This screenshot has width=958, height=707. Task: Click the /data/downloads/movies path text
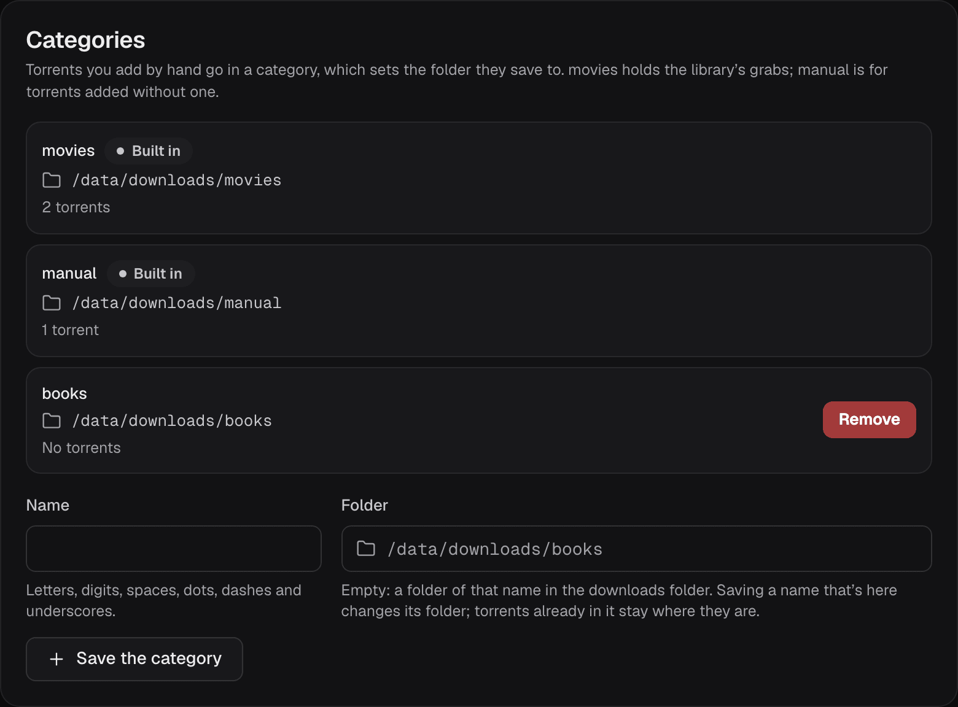[x=177, y=180]
